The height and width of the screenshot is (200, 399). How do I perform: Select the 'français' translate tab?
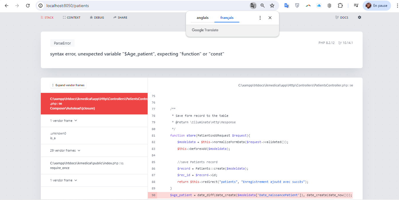click(x=227, y=18)
